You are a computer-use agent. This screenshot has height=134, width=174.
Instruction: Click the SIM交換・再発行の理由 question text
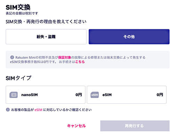click(46, 22)
